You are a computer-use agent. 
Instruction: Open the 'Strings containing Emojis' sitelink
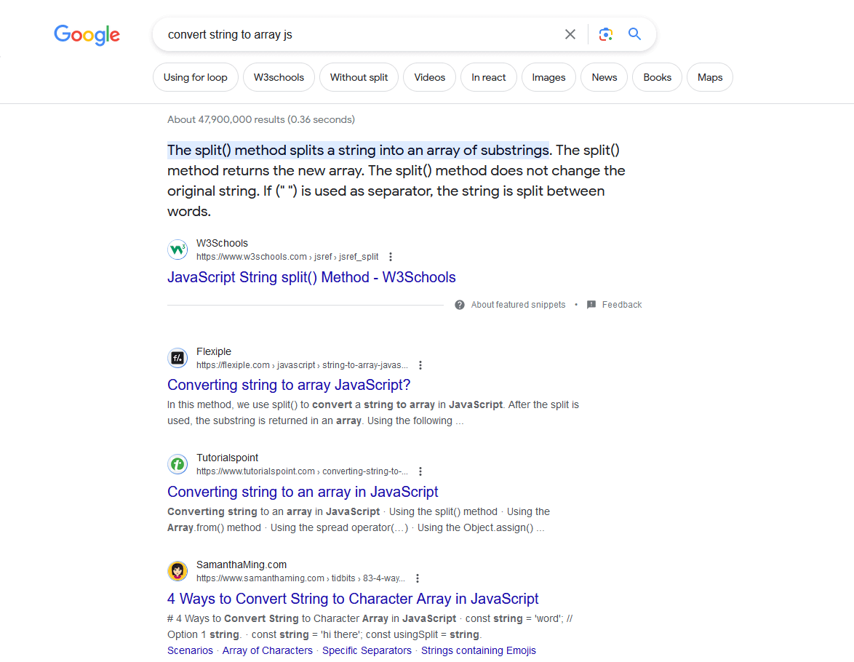[x=478, y=650]
